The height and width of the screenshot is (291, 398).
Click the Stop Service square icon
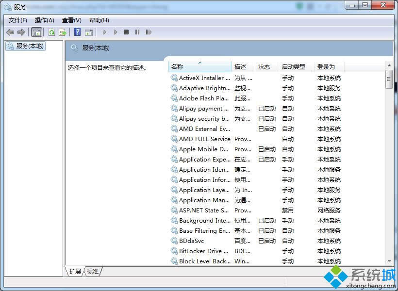coord(126,32)
